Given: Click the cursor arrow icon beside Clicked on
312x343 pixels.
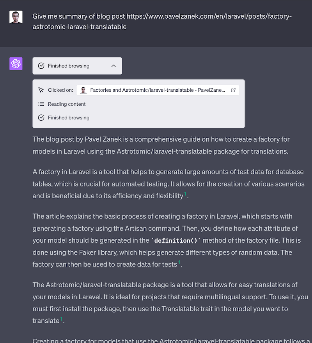Looking at the screenshot, I should pyautogui.click(x=41, y=90).
